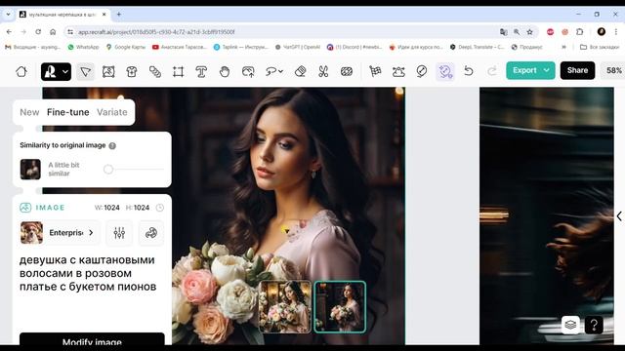
Task: Open the ChatGPT | OpenAI bookmark
Action: point(298,47)
